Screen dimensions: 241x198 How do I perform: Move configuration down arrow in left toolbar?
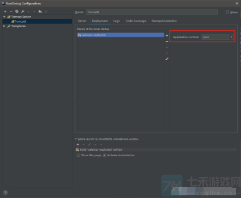click(34, 11)
